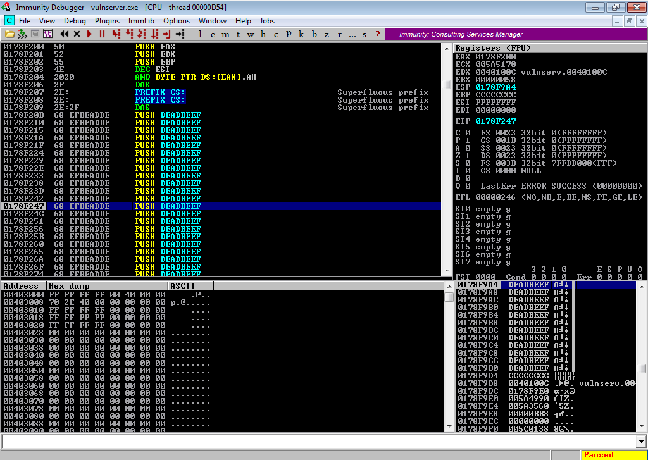Image resolution: width=648 pixels, height=460 pixels.
Task: Click the MDI restore button beside the Jobs menu bar
Action: click(x=629, y=21)
